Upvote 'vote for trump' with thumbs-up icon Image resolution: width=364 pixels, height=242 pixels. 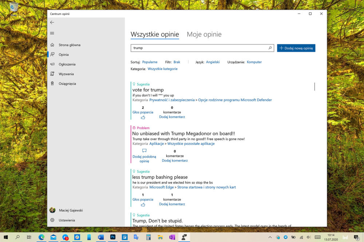143,117
